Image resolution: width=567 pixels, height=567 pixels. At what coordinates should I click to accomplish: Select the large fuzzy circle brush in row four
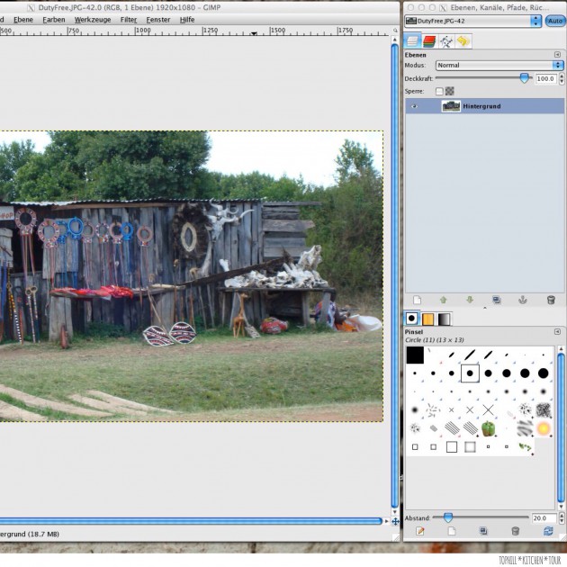point(415,410)
